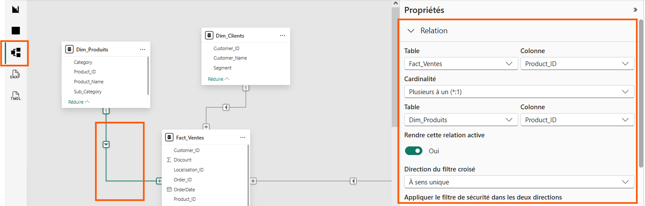645x206 pixels.
Task: Click the Fact_Ventes table database icon
Action: [x=169, y=138]
